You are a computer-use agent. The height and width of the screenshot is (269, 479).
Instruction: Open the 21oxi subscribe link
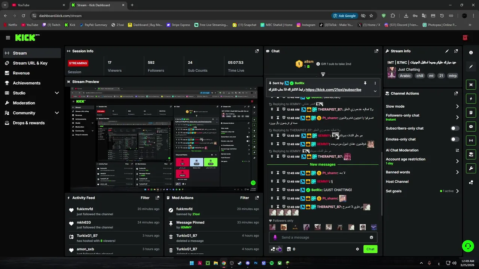[x=333, y=90]
